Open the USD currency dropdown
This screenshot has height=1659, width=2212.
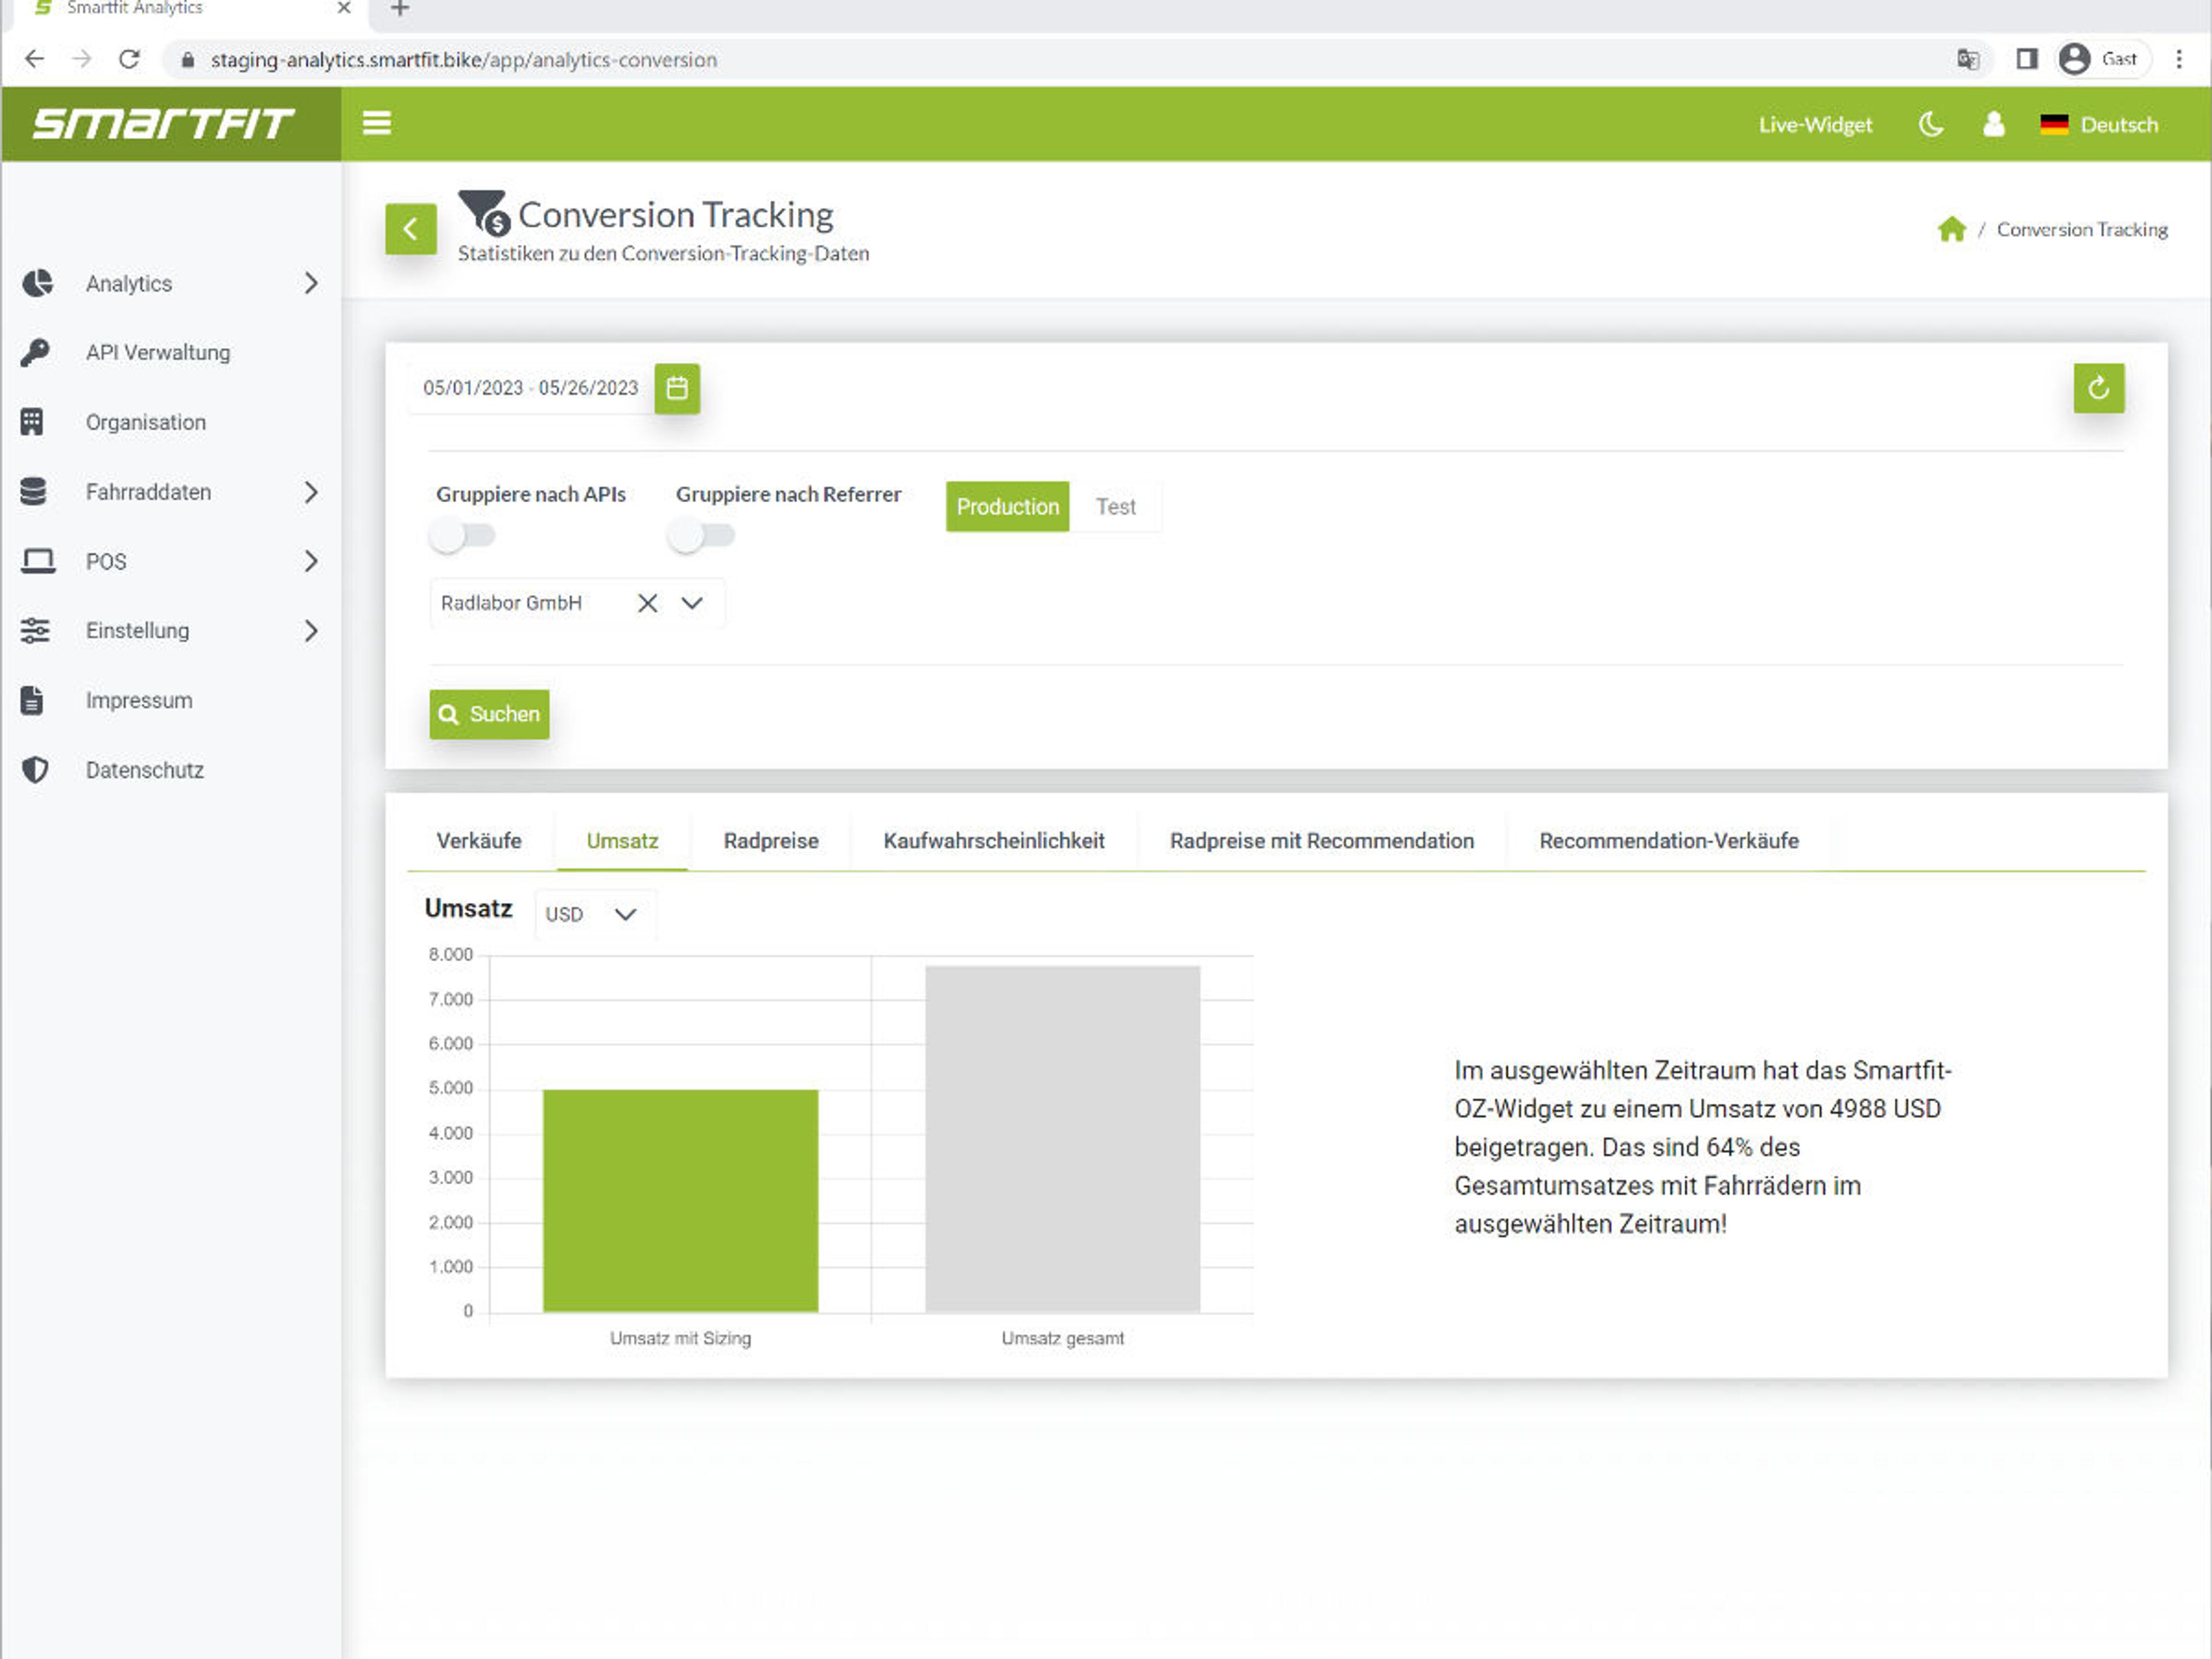pyautogui.click(x=594, y=914)
